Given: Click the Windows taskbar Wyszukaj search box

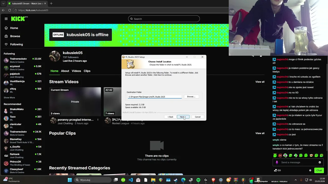Looking at the screenshot, I should pos(93,180).
